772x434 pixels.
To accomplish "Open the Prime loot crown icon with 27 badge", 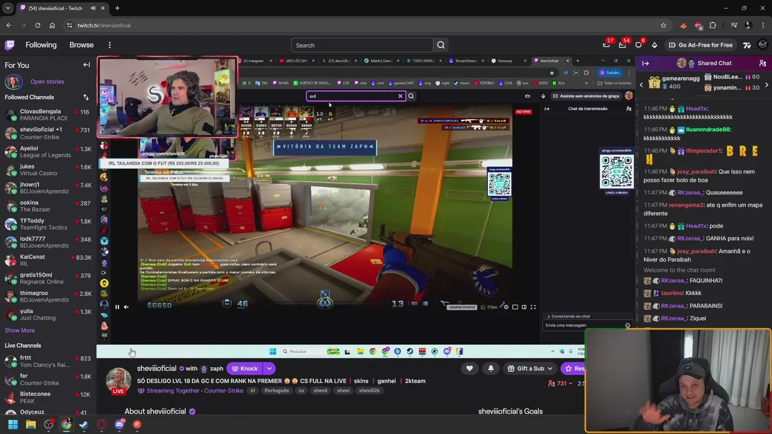I will (x=606, y=45).
